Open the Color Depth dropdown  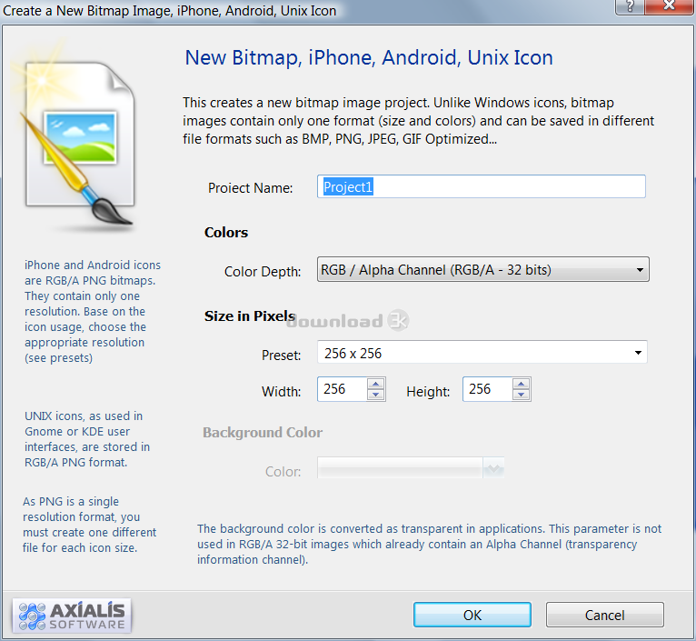[x=483, y=269]
